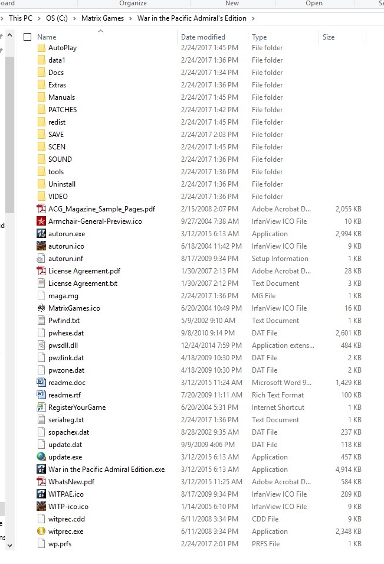This screenshot has height=564, width=384.
Task: Select the witprec.cdd file name
Action: (x=67, y=519)
